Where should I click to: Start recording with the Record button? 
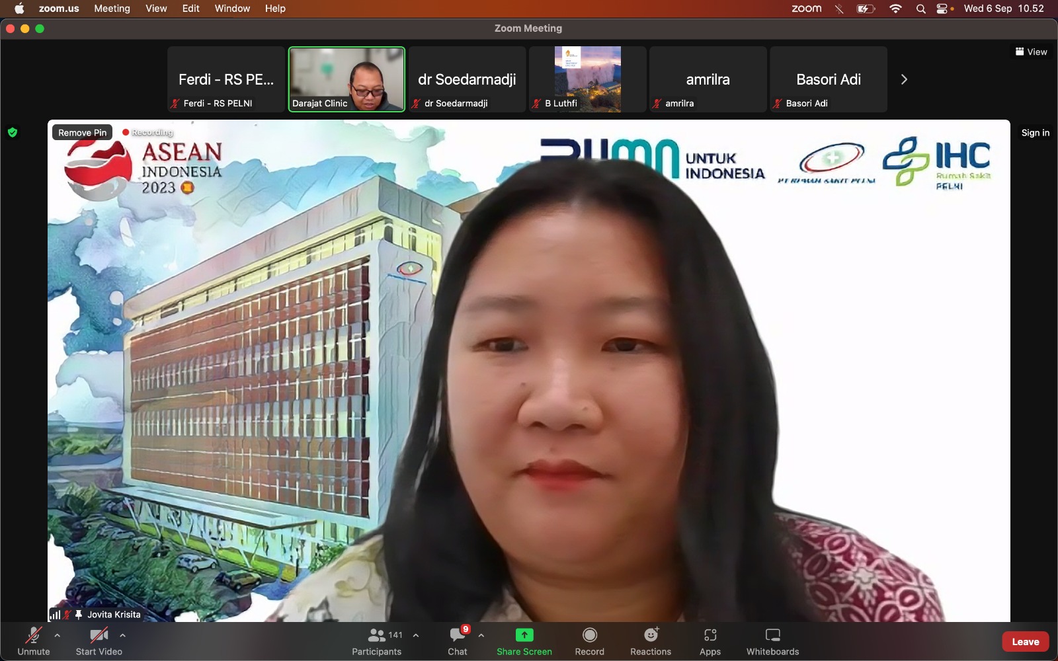589,641
